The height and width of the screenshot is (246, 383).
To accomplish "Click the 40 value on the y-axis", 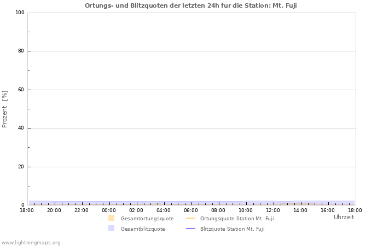I will pyautogui.click(x=21, y=128).
